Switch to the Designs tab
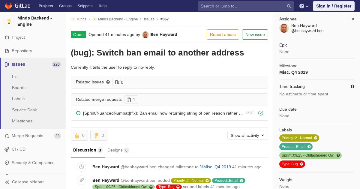Image resolution: width=360 pixels, height=189 pixels. pos(118,150)
